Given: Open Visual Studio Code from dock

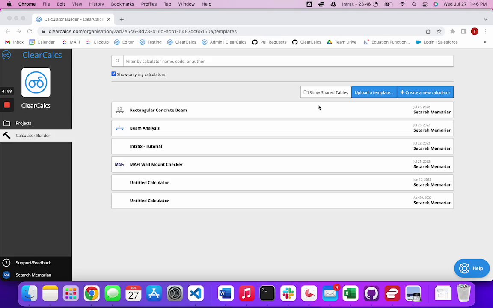Looking at the screenshot, I should (196, 293).
